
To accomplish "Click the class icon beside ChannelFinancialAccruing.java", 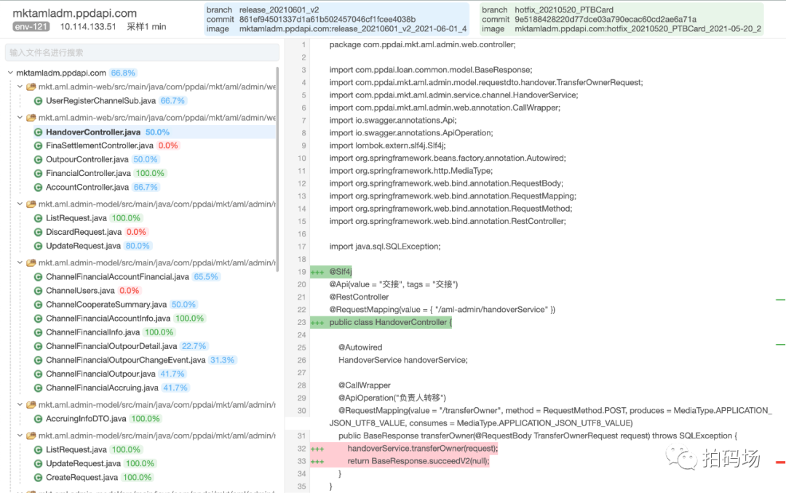I will coord(38,388).
